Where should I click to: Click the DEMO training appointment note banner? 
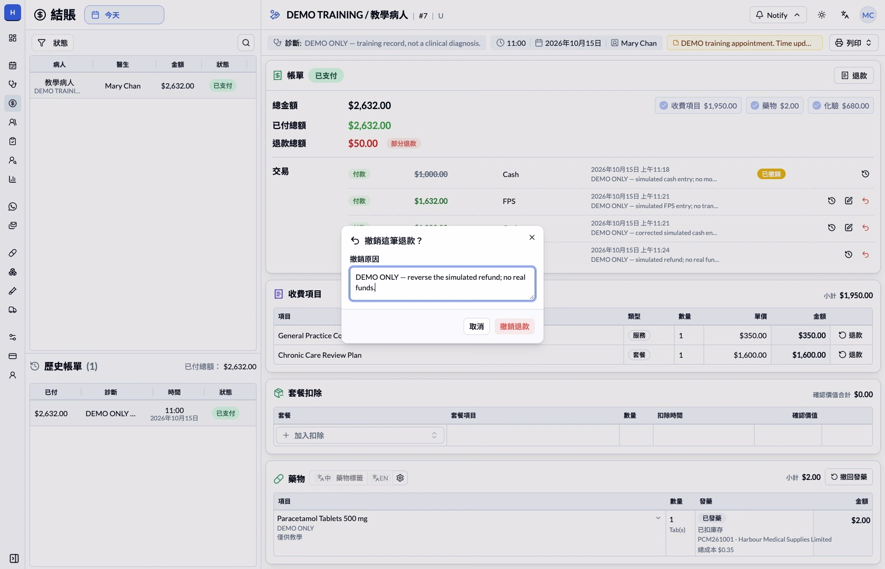[745, 43]
